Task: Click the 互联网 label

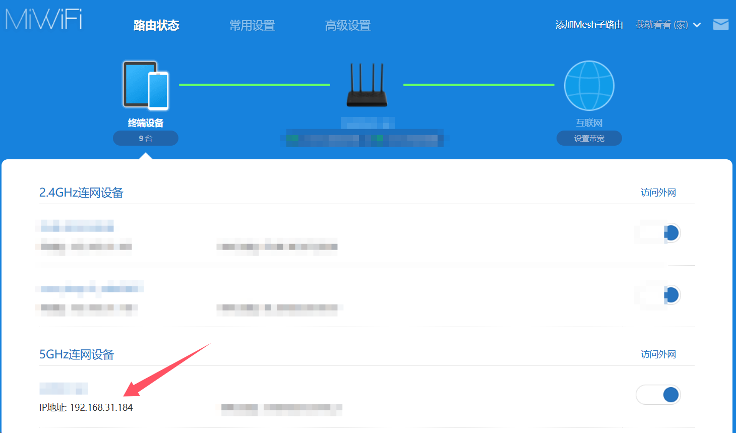Action: pyautogui.click(x=589, y=123)
